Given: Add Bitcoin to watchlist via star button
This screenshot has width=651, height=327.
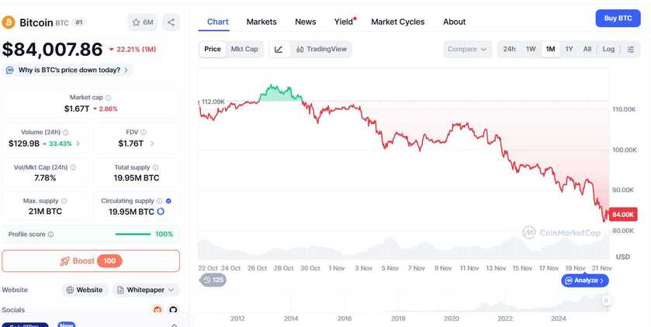Looking at the screenshot, I should pos(143,22).
